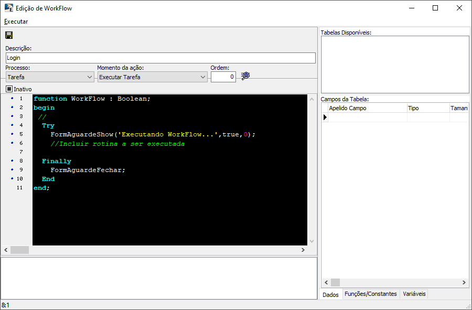Viewport: 472px width, 310px height.
Task: Open the Executar menu
Action: coord(16,22)
